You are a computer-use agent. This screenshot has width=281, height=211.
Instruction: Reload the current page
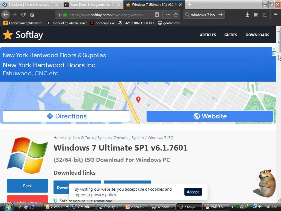[x=23, y=15]
